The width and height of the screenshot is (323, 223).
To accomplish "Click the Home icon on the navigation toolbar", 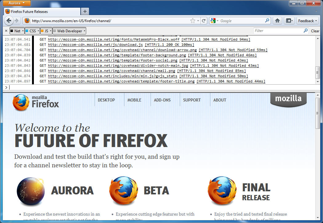I will 277,21.
